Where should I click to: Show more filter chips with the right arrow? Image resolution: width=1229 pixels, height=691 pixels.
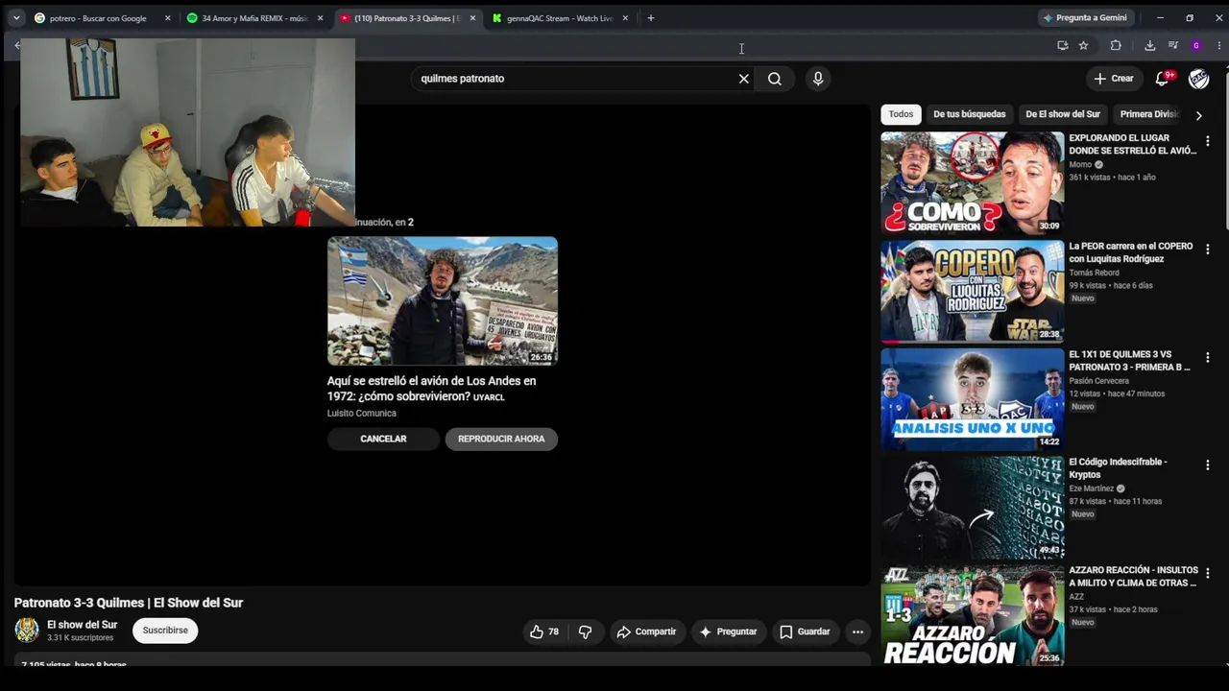click(x=1198, y=115)
